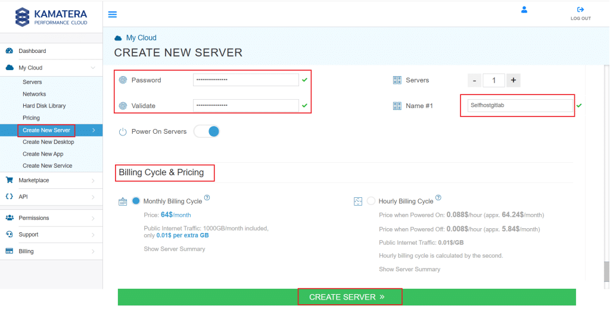The image size is (610, 309).
Task: Click the Log Out icon
Action: [x=580, y=10]
